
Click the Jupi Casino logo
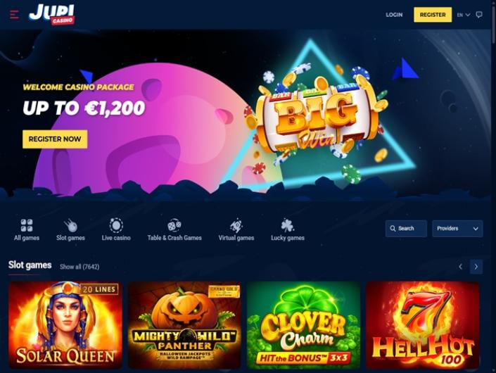(52, 15)
